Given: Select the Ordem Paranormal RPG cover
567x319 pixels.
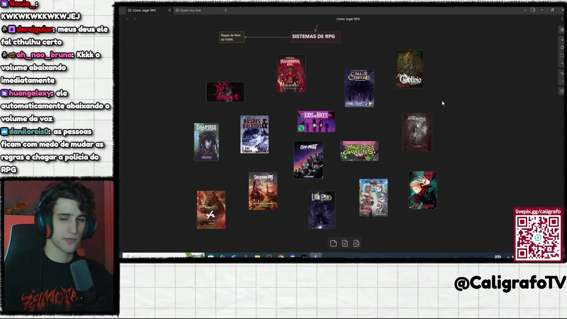Looking at the screenshot, I should (291, 73).
